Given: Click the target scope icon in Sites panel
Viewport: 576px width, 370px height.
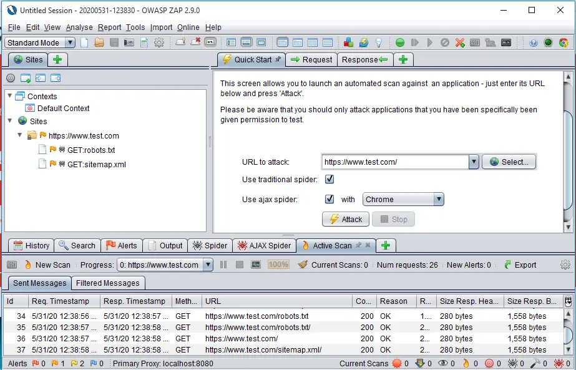Looking at the screenshot, I should (11, 78).
